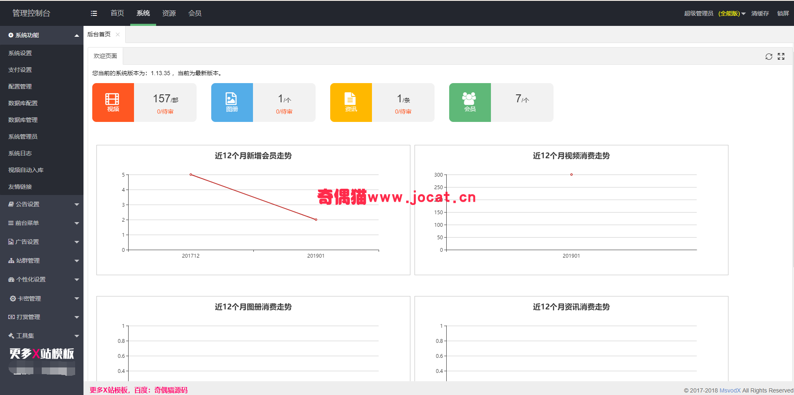Click 锁屏 to lock the screen
Screen dimensions: 794x395
[783, 13]
